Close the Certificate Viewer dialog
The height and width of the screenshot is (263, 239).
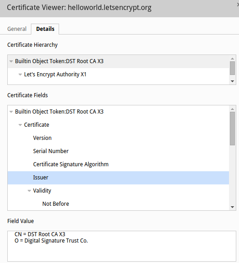[238, 5]
